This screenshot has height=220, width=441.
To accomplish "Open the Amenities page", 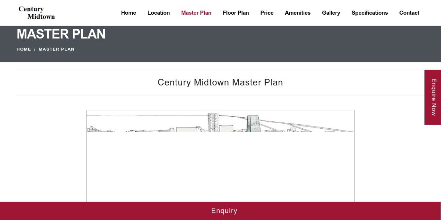I will (298, 13).
